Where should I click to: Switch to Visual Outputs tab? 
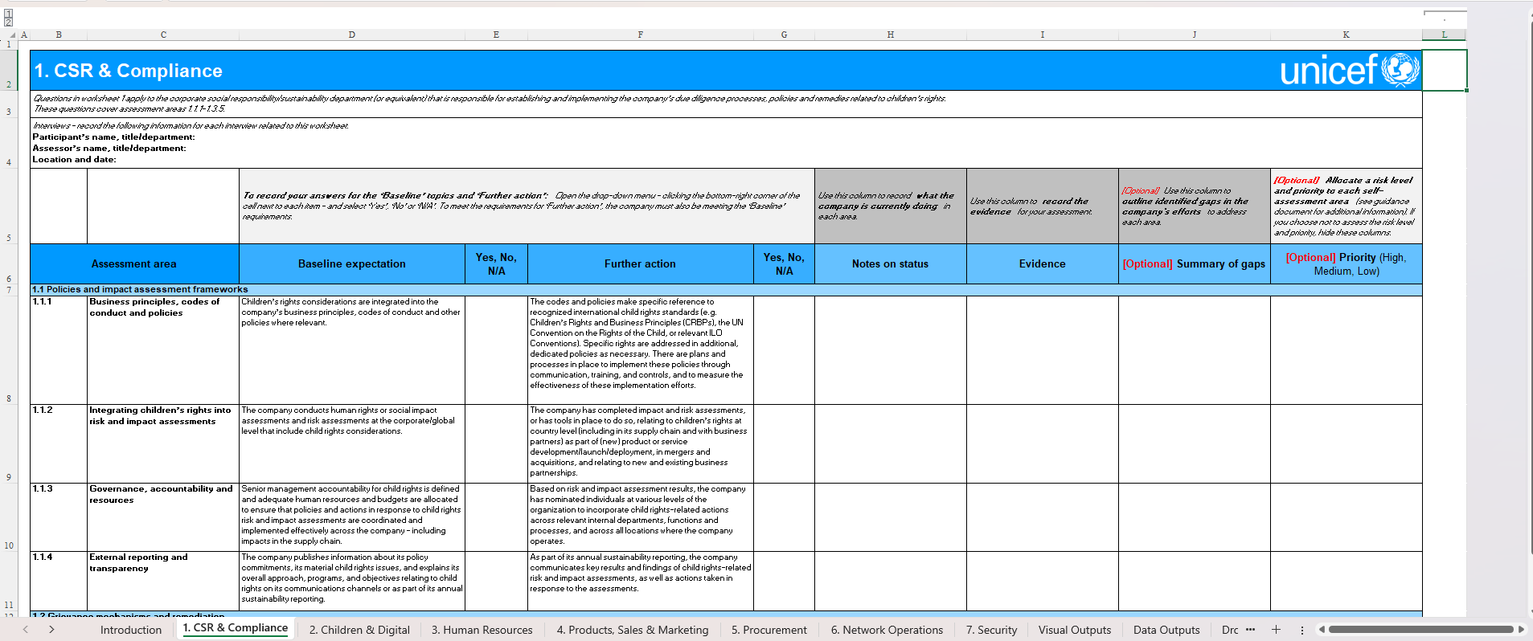click(x=1075, y=630)
